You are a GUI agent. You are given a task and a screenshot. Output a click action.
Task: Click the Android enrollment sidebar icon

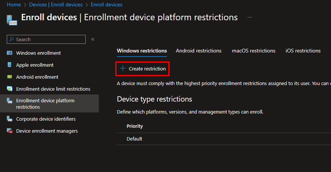[x=9, y=77]
